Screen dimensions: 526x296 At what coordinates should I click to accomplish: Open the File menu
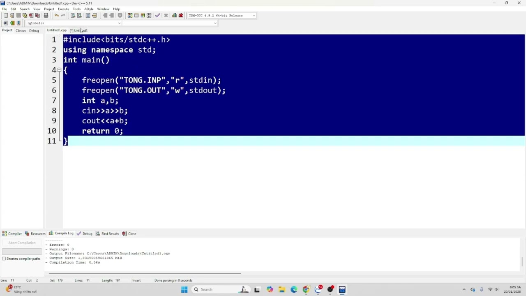click(4, 9)
